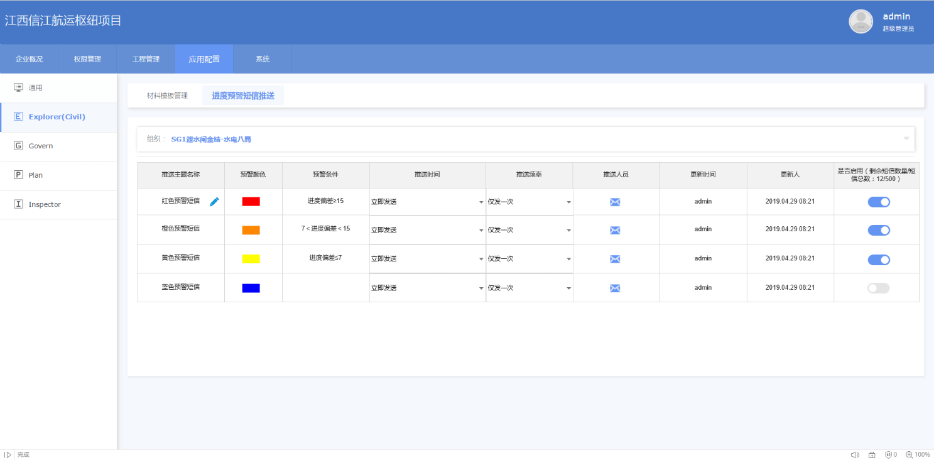The width and height of the screenshot is (934, 460).
Task: Select Govern in the sidebar
Action: point(58,146)
